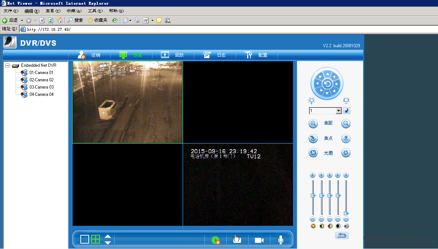Open the 查看 menu

53,11
